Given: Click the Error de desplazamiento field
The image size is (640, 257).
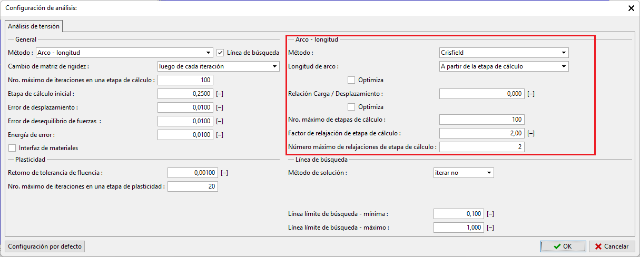Looking at the screenshot, I should [185, 107].
